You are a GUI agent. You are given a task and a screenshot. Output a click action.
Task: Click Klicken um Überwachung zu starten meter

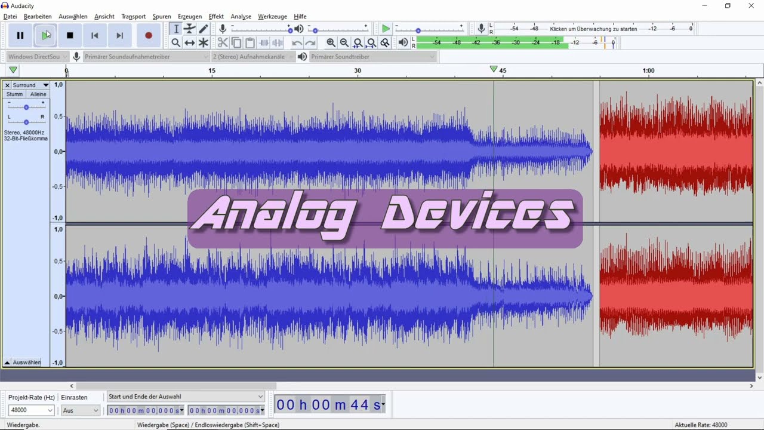tap(593, 29)
